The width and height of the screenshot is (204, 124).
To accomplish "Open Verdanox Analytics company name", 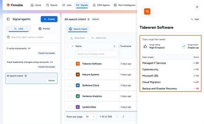I will coord(92,96).
